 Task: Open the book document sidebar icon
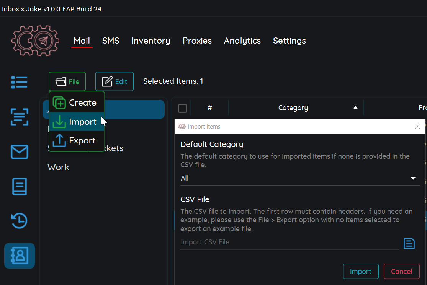[x=19, y=187]
